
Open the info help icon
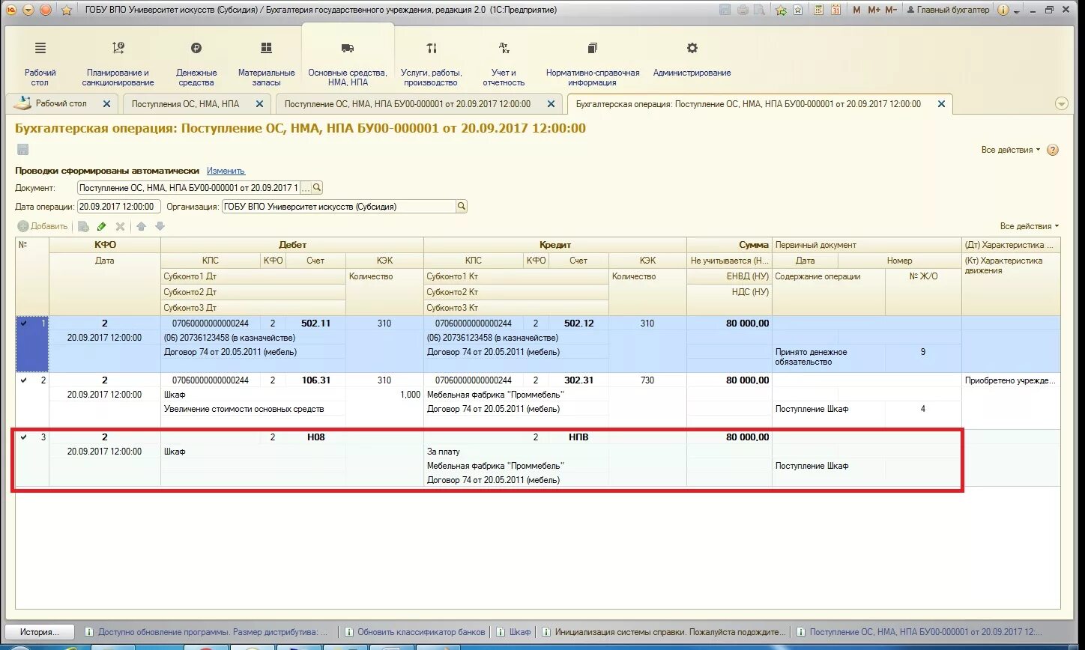[1003, 10]
